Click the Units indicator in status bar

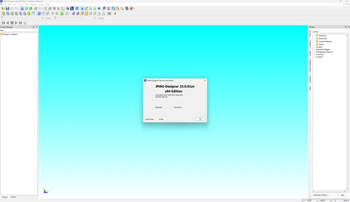click(x=346, y=201)
